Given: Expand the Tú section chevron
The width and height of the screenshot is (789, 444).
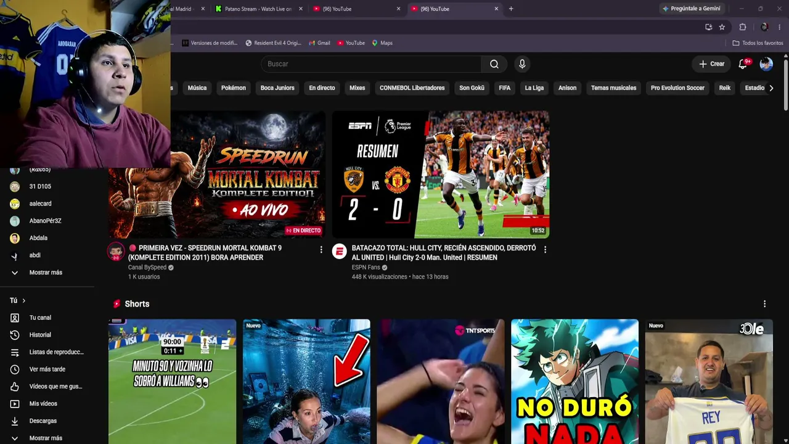Looking at the screenshot, I should click(23, 301).
